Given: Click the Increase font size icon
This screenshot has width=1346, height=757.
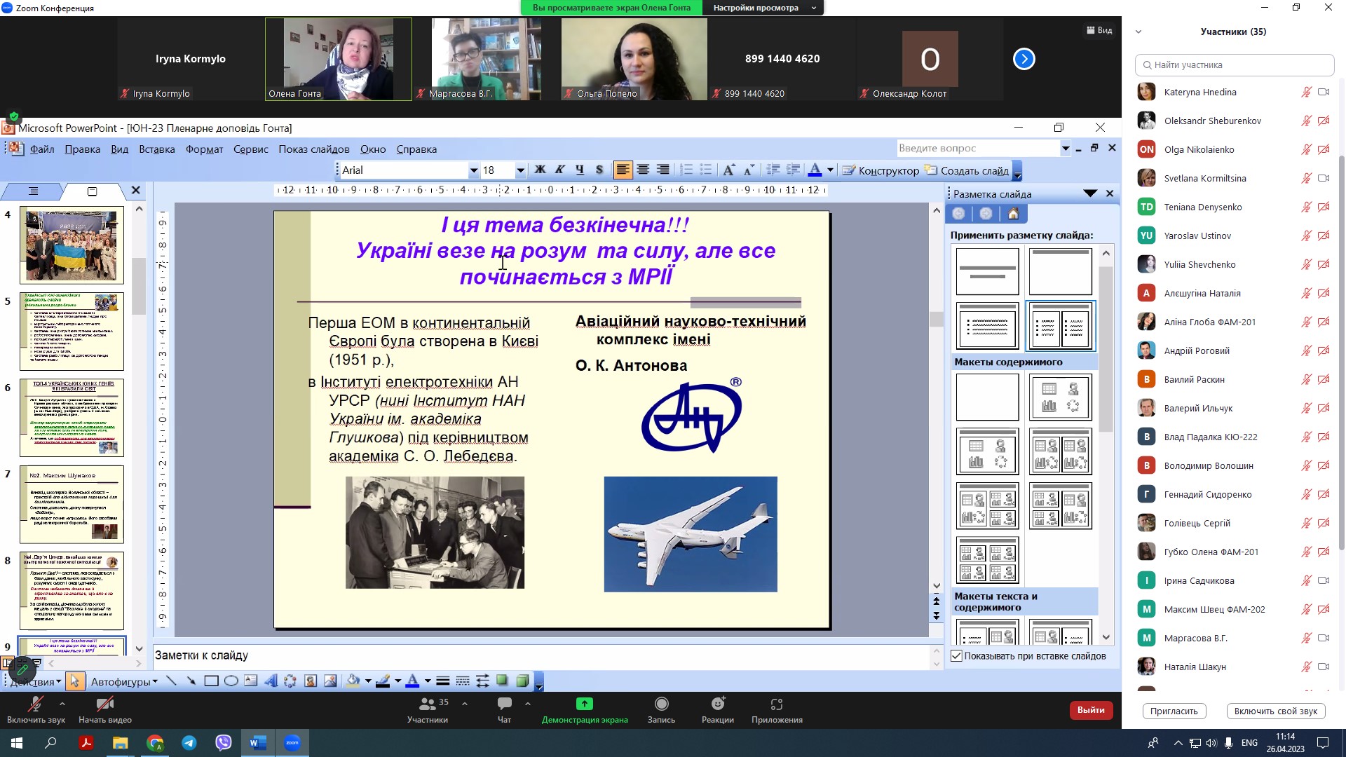Looking at the screenshot, I should 729,170.
